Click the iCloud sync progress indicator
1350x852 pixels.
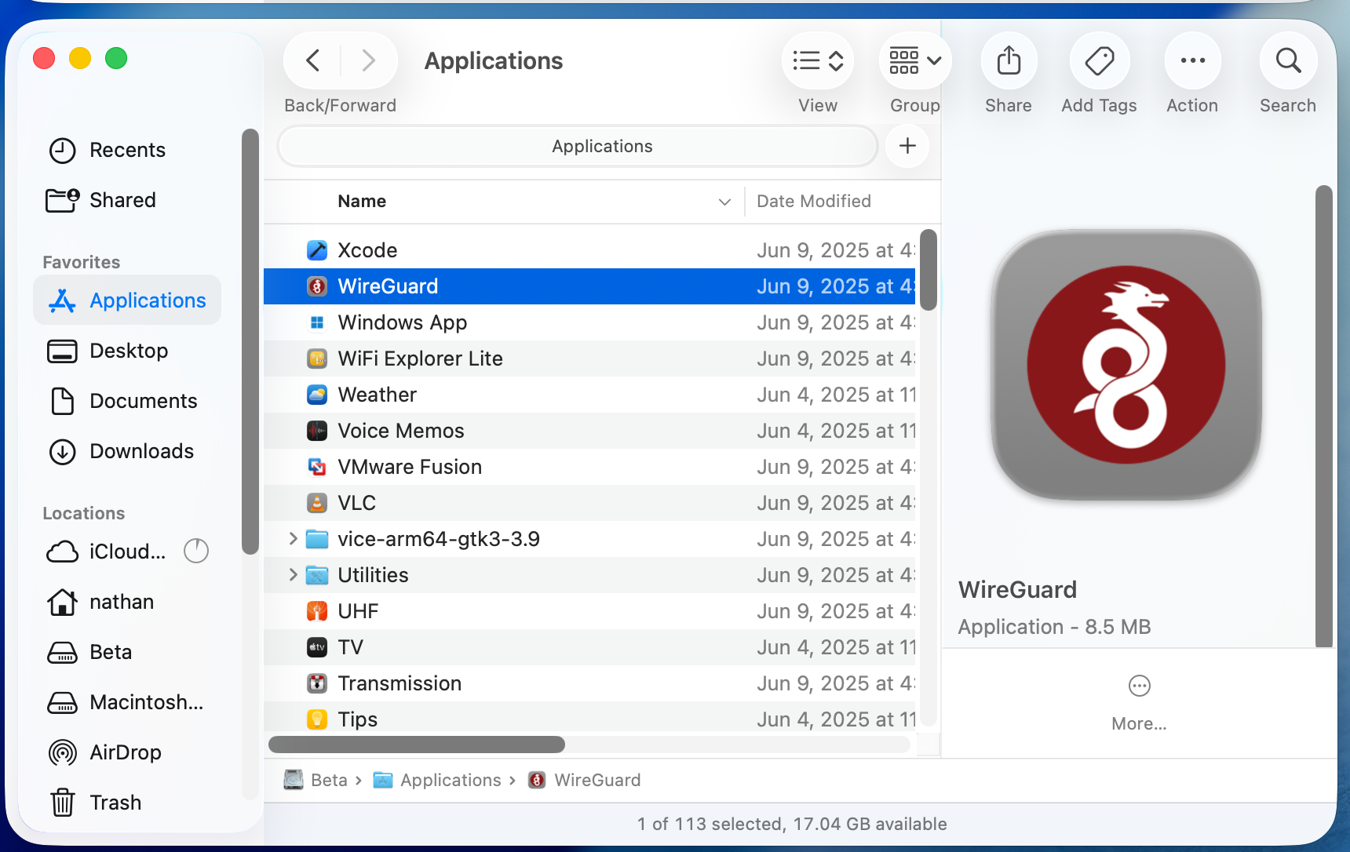tap(196, 552)
